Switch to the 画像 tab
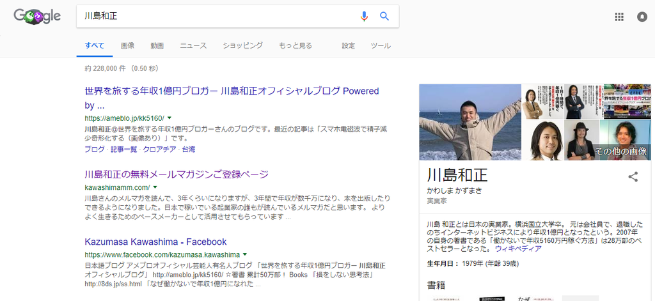This screenshot has height=301, width=655. [x=127, y=45]
